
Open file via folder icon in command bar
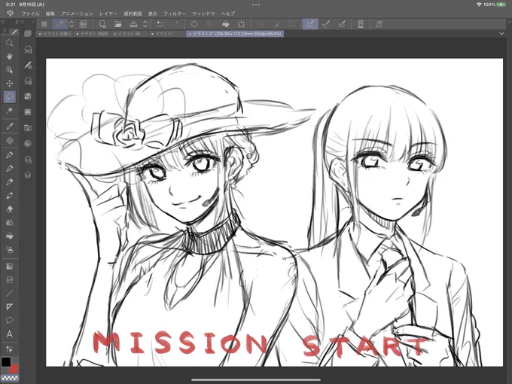(118, 24)
